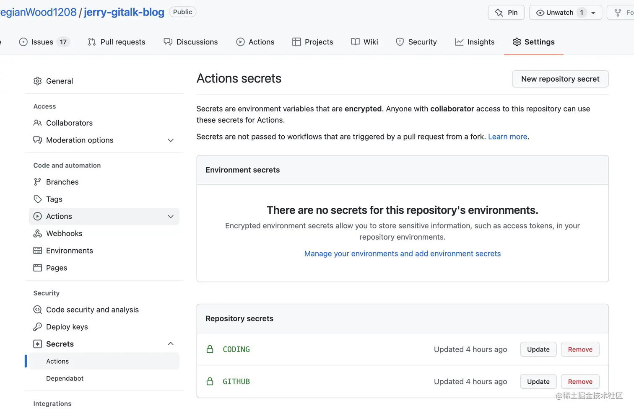Viewport: 634px width, 411px height.
Task: Click the Pull requests branch icon
Action: [92, 42]
